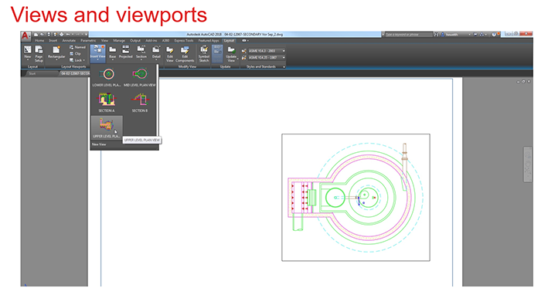541x295 pixels.
Task: Open the ASME Y14.3 - 2003 standard dropdown
Action: tap(267, 51)
